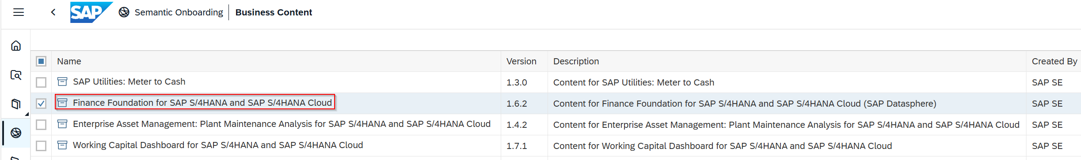Image resolution: width=1081 pixels, height=160 pixels.
Task: Click version 1.7.1 cell
Action: [x=517, y=146]
